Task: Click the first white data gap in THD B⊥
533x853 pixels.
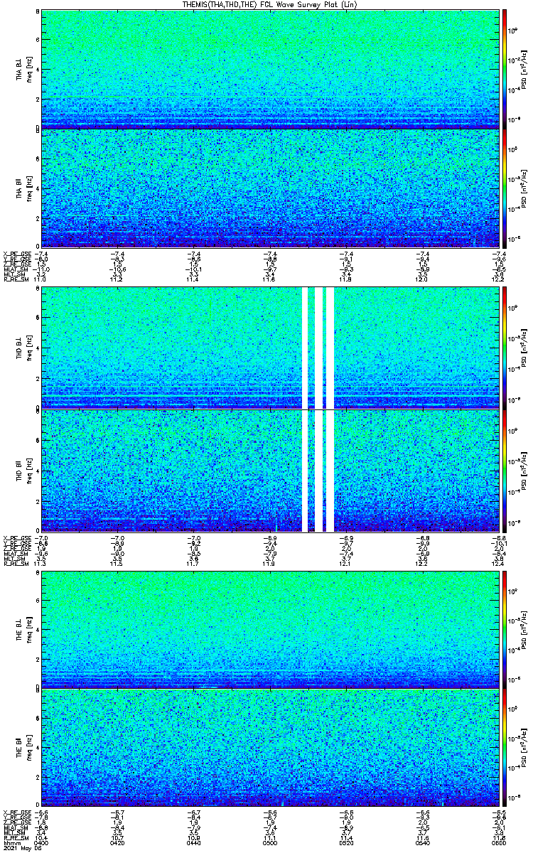Action: 306,348
